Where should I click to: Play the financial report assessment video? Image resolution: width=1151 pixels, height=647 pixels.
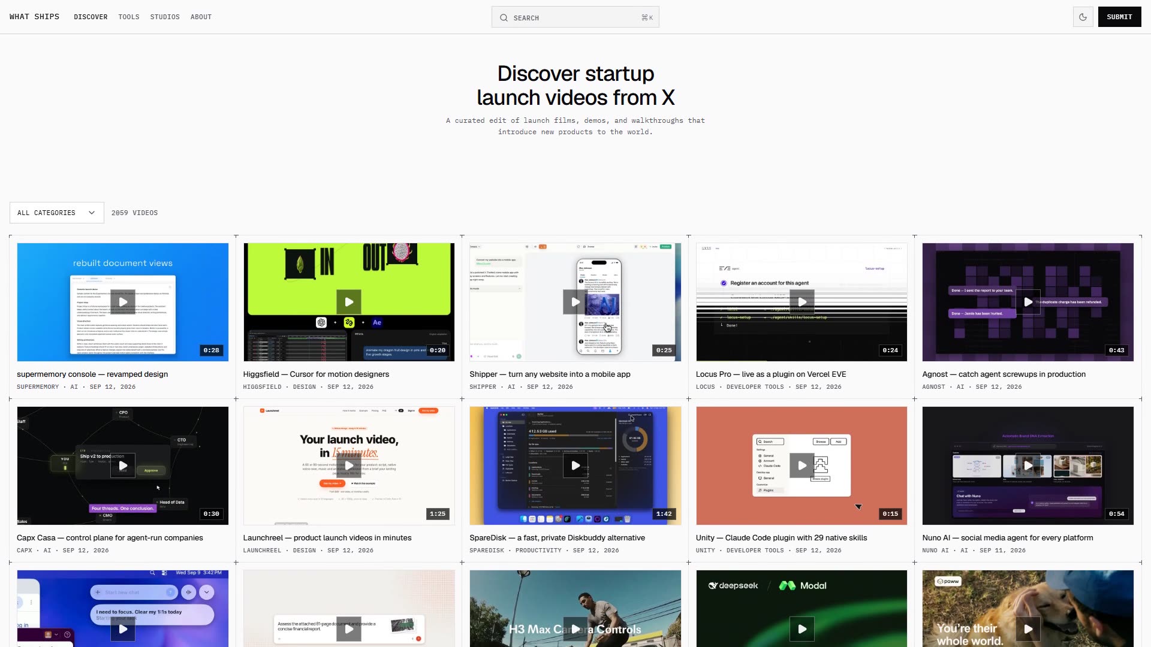click(x=349, y=629)
